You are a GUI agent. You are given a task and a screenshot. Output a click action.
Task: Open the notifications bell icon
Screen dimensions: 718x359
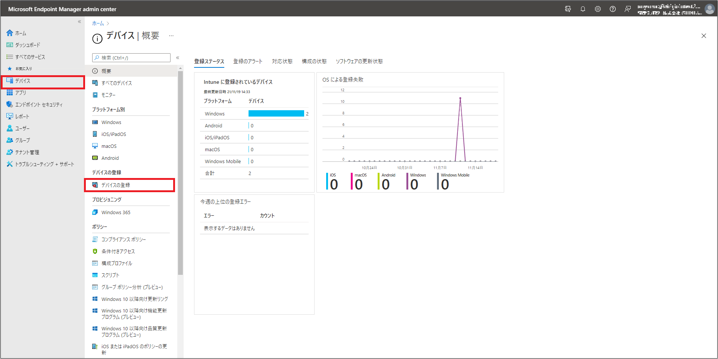pyautogui.click(x=583, y=9)
